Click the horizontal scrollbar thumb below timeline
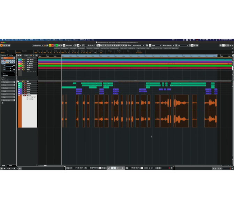 45,165
